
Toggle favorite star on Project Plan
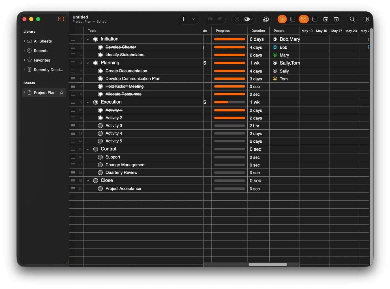pos(61,93)
